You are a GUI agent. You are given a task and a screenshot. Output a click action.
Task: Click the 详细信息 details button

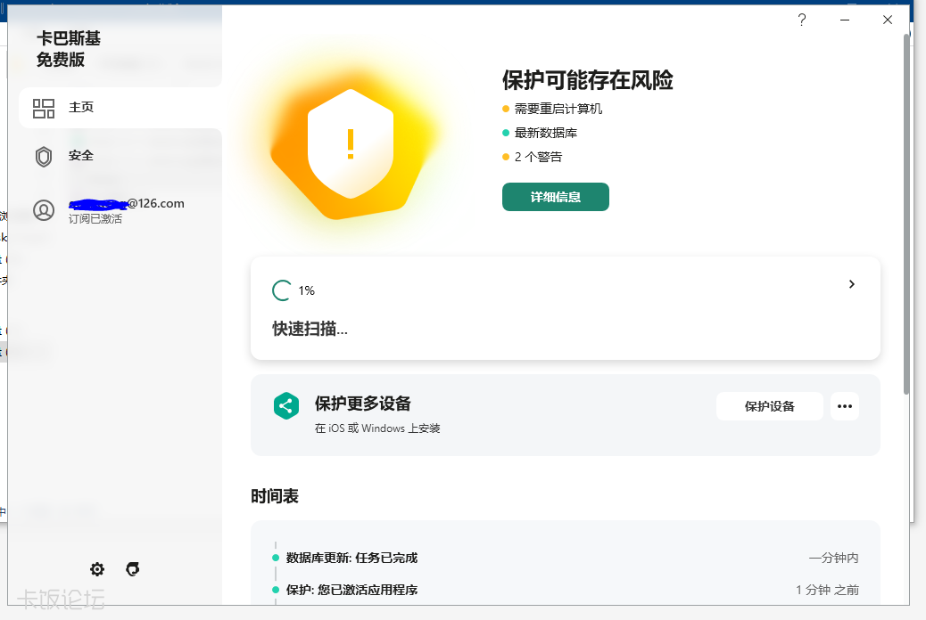556,197
